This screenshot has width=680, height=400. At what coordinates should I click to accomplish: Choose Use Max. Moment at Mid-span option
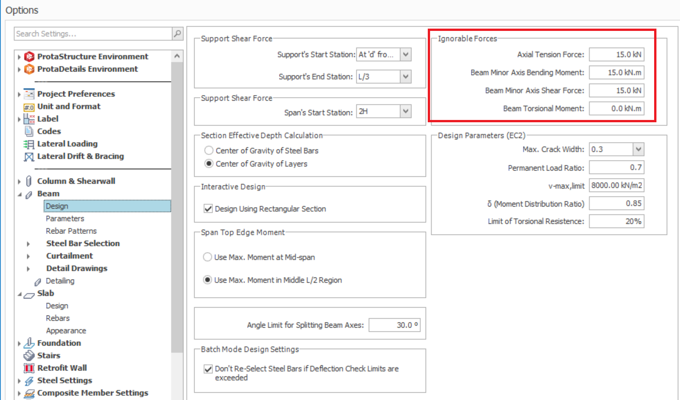point(208,257)
